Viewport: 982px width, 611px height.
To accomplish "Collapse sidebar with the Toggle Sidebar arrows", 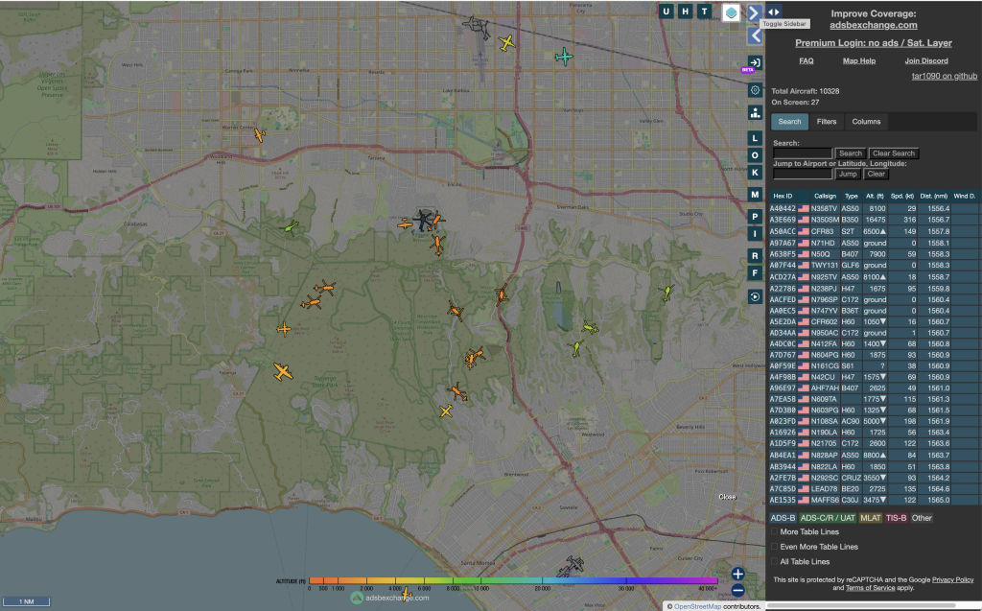I will pos(775,12).
